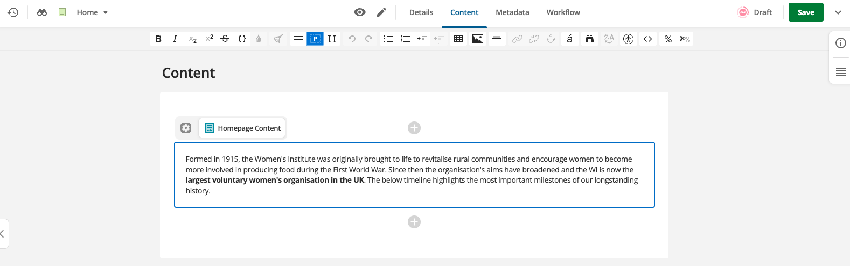Click the scissors percent toolbar icon

(685, 39)
